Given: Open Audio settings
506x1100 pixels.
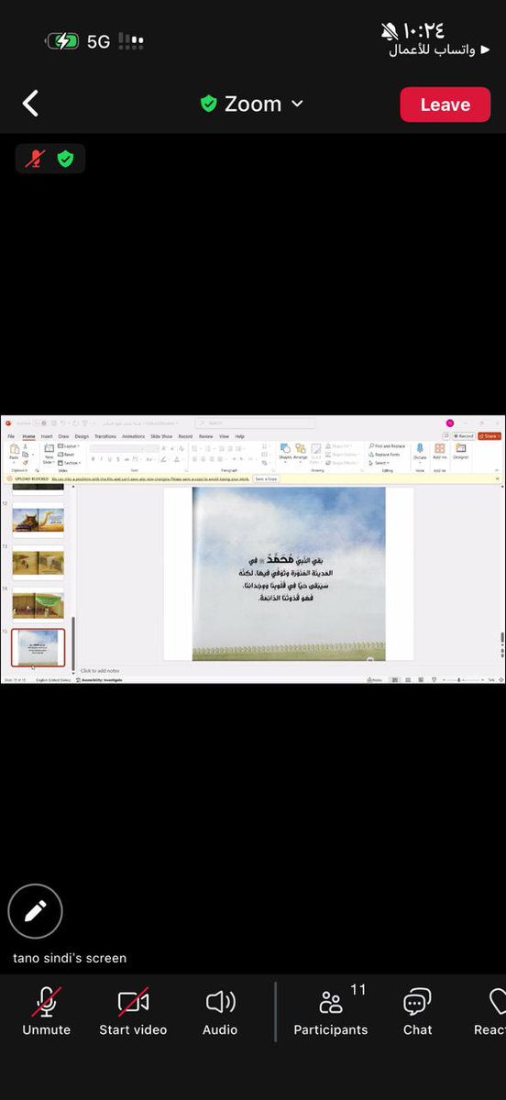Looking at the screenshot, I should click(220, 1012).
